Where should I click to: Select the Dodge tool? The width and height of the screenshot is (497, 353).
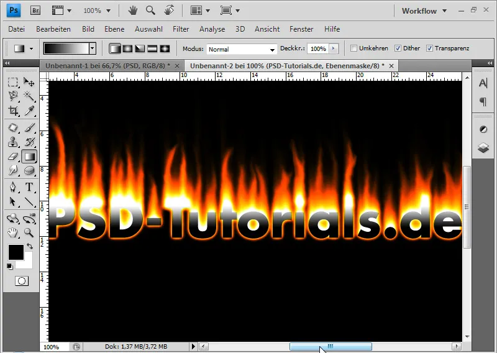pyautogui.click(x=12, y=170)
